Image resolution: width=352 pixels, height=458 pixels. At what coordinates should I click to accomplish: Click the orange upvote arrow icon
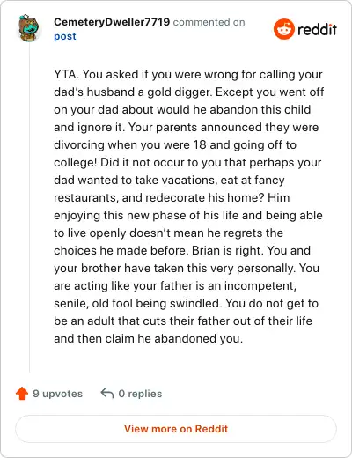(x=22, y=394)
